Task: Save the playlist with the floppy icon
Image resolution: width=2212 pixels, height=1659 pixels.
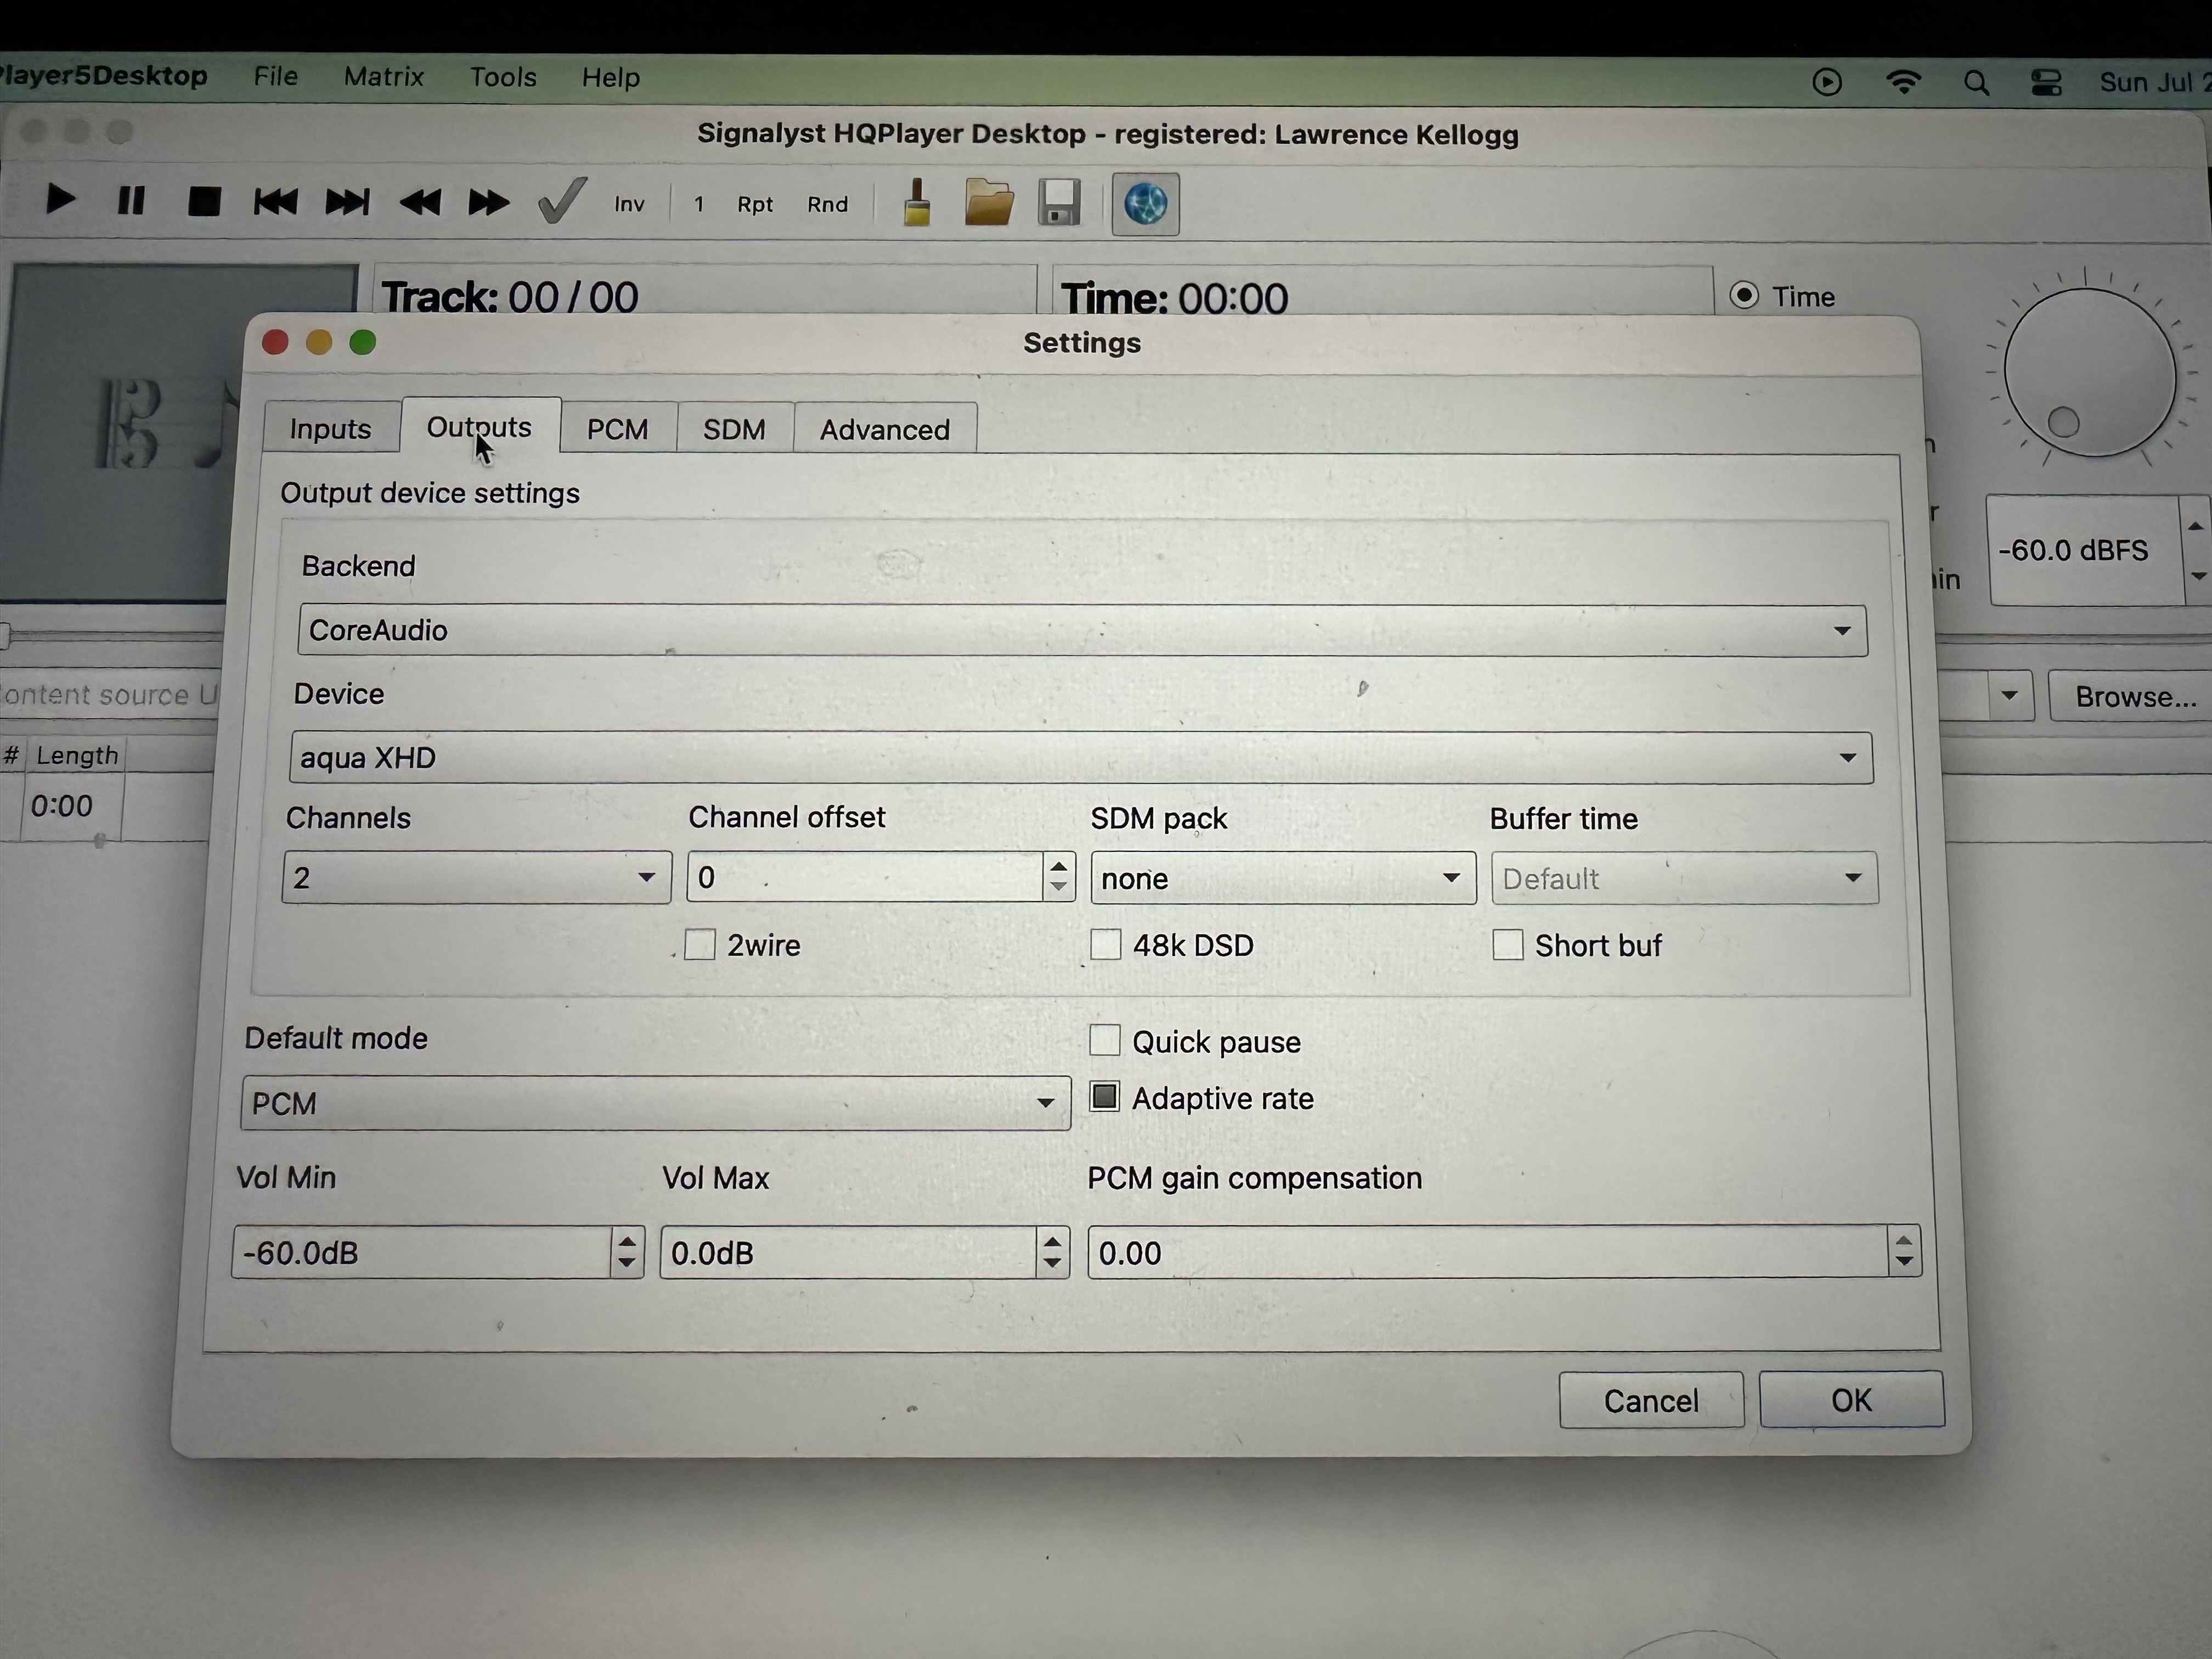Action: pos(1059,203)
